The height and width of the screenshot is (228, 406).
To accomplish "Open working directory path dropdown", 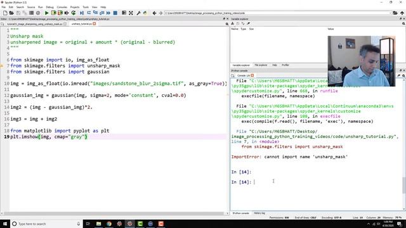I will [x=390, y=13].
